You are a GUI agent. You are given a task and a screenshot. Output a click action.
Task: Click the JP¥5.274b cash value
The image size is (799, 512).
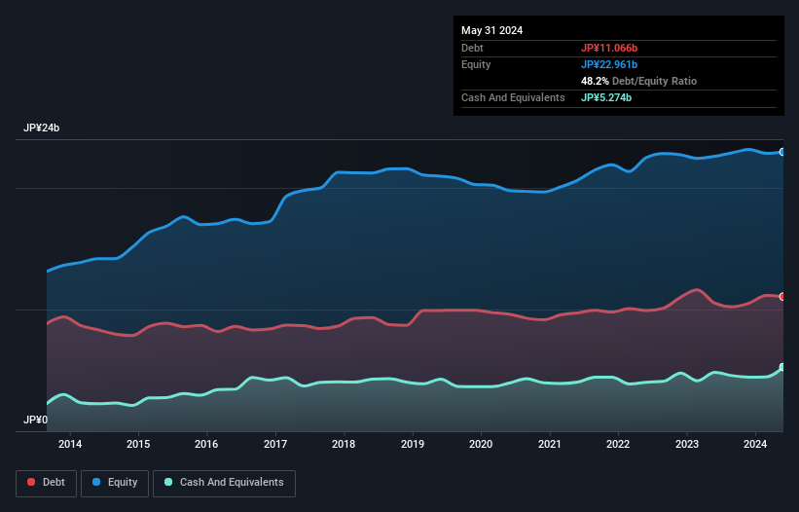click(606, 97)
